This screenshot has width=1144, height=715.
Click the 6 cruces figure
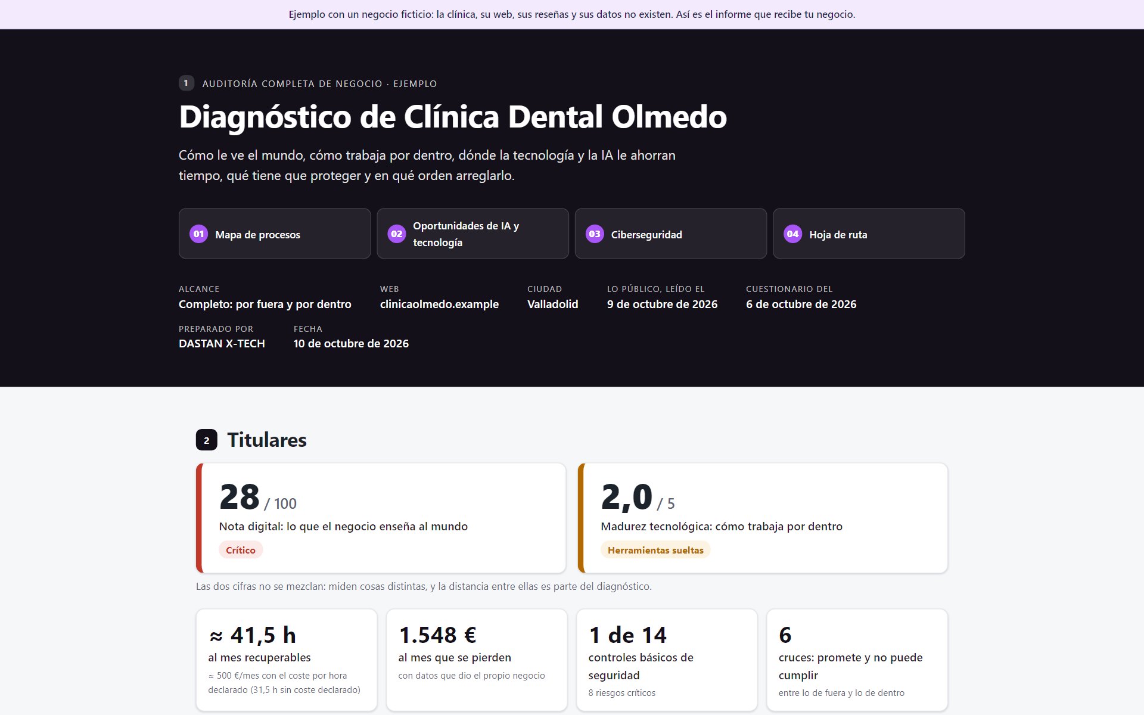tap(785, 635)
